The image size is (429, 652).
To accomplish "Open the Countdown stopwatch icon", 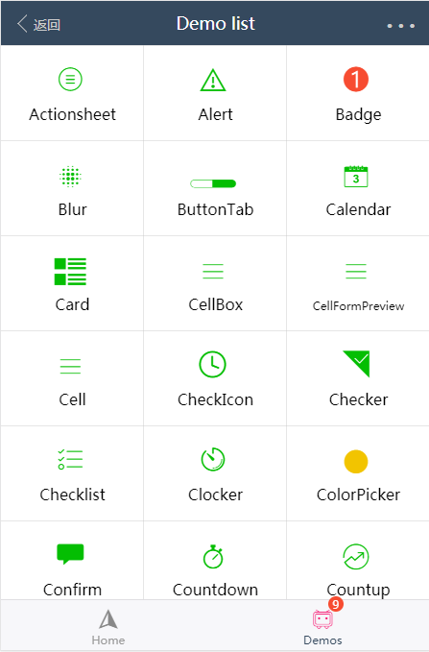I will 213,557.
